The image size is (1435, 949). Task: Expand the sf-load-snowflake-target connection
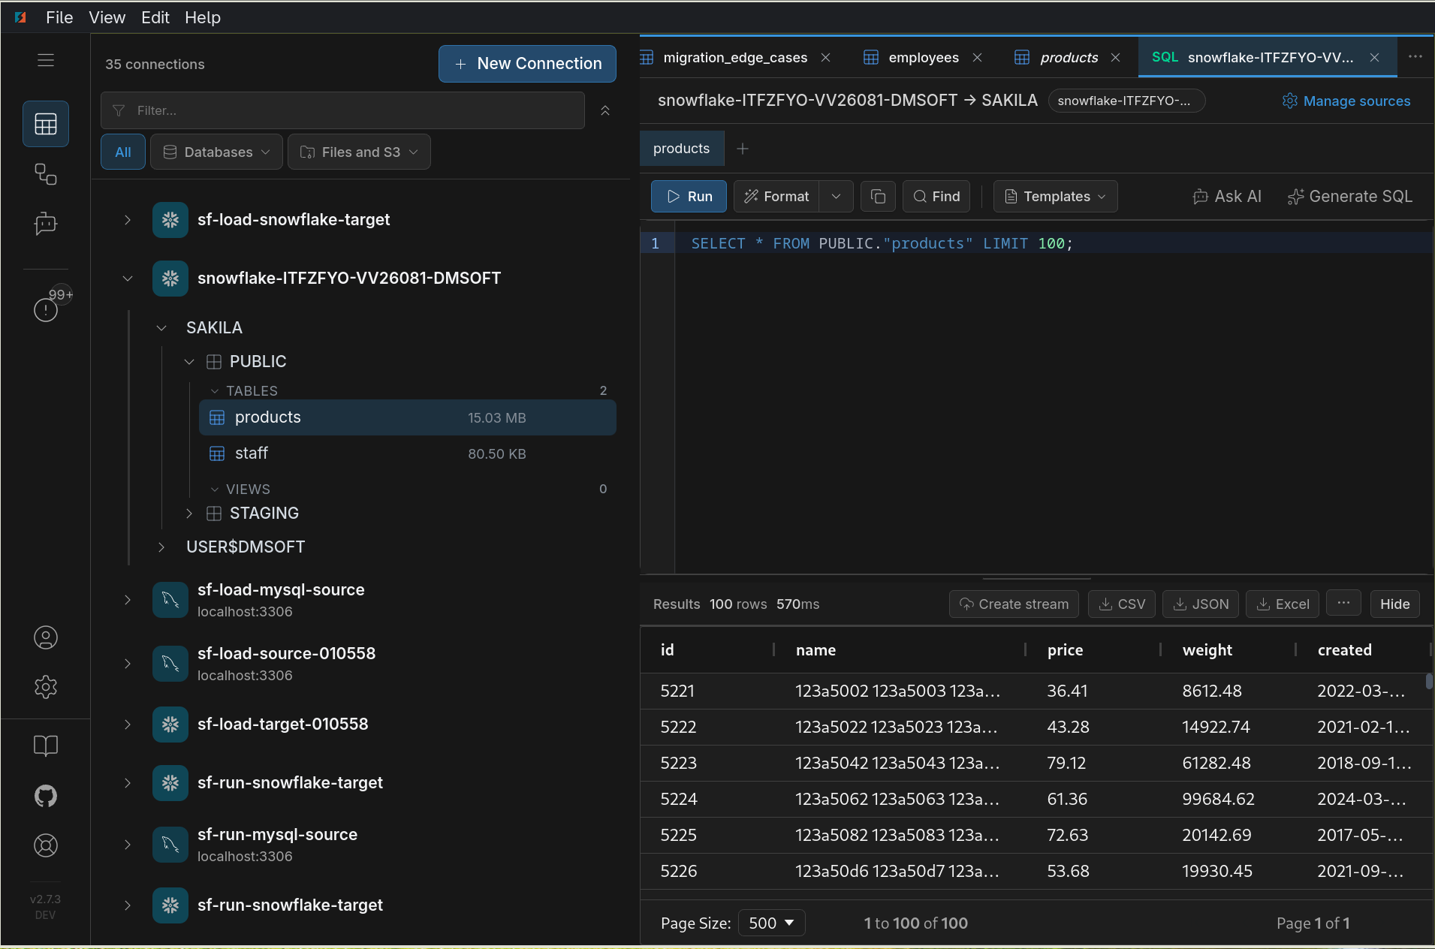click(128, 220)
